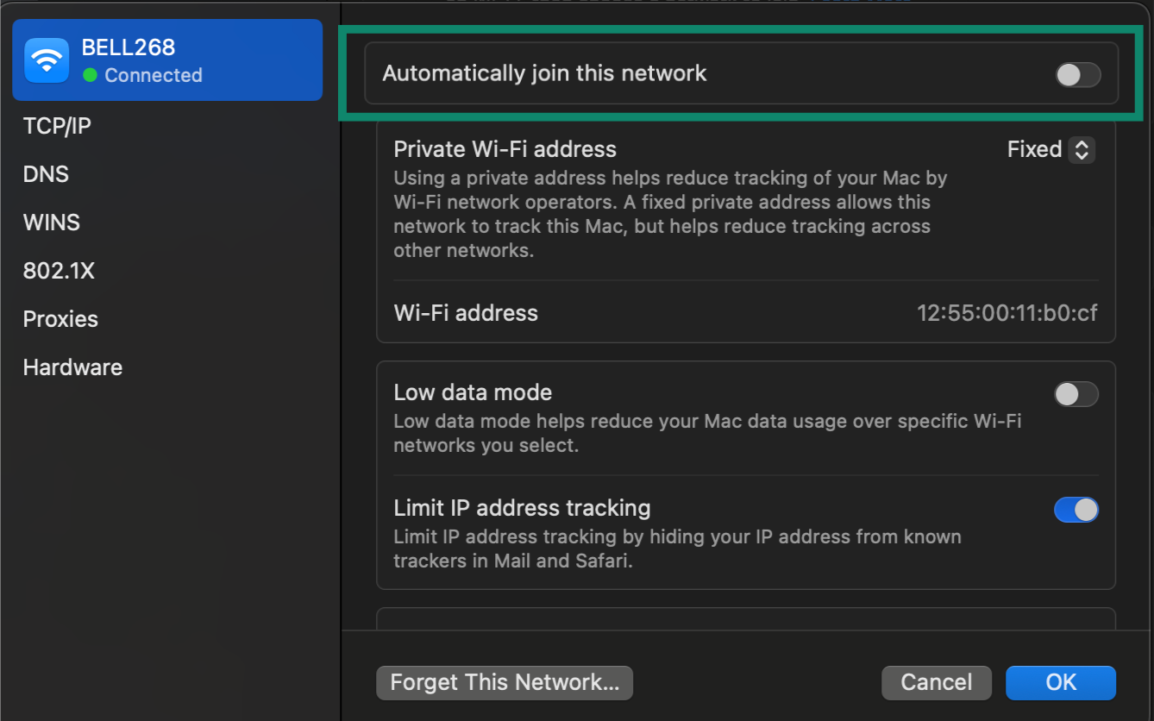Switch to the WINS configuration pane
The image size is (1154, 721).
coord(51,222)
